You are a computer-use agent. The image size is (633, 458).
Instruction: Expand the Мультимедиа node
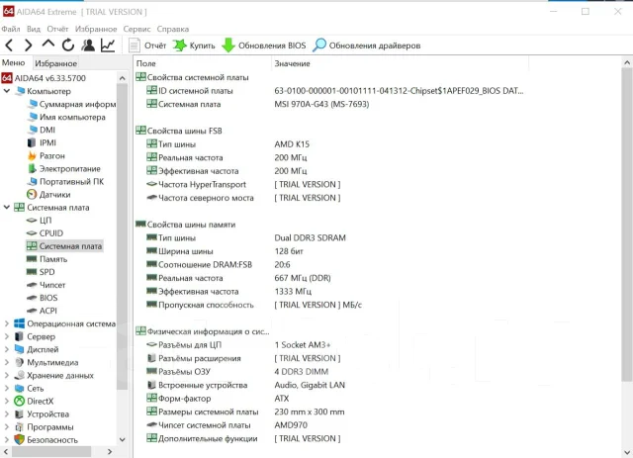(7, 362)
